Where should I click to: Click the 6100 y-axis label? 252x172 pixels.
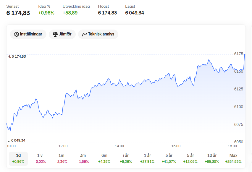[x=238, y=107]
